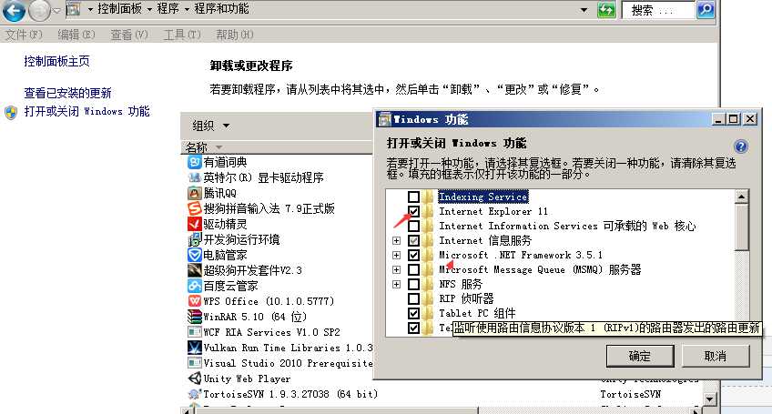Click the search magnifier icon
772x414 pixels.
pos(706,10)
